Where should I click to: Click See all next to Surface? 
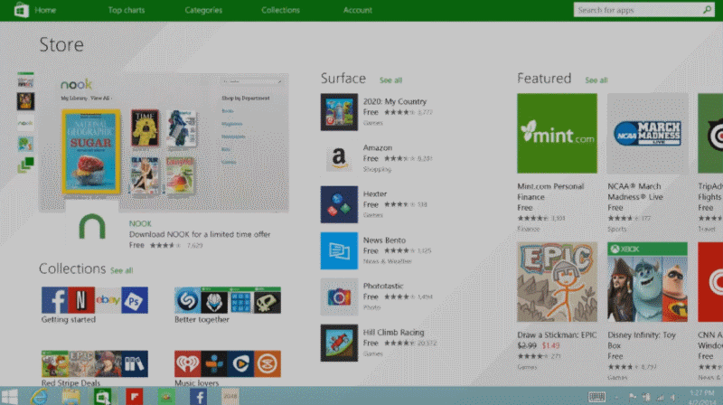(x=390, y=80)
